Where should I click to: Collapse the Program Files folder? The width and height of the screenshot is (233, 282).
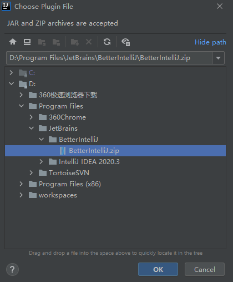22,106
